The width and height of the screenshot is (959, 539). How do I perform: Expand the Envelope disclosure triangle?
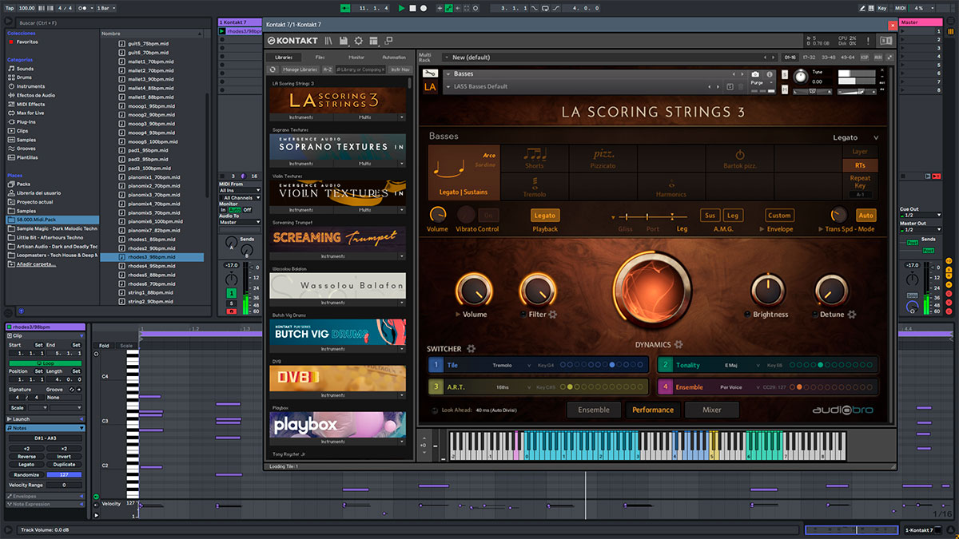[762, 229]
